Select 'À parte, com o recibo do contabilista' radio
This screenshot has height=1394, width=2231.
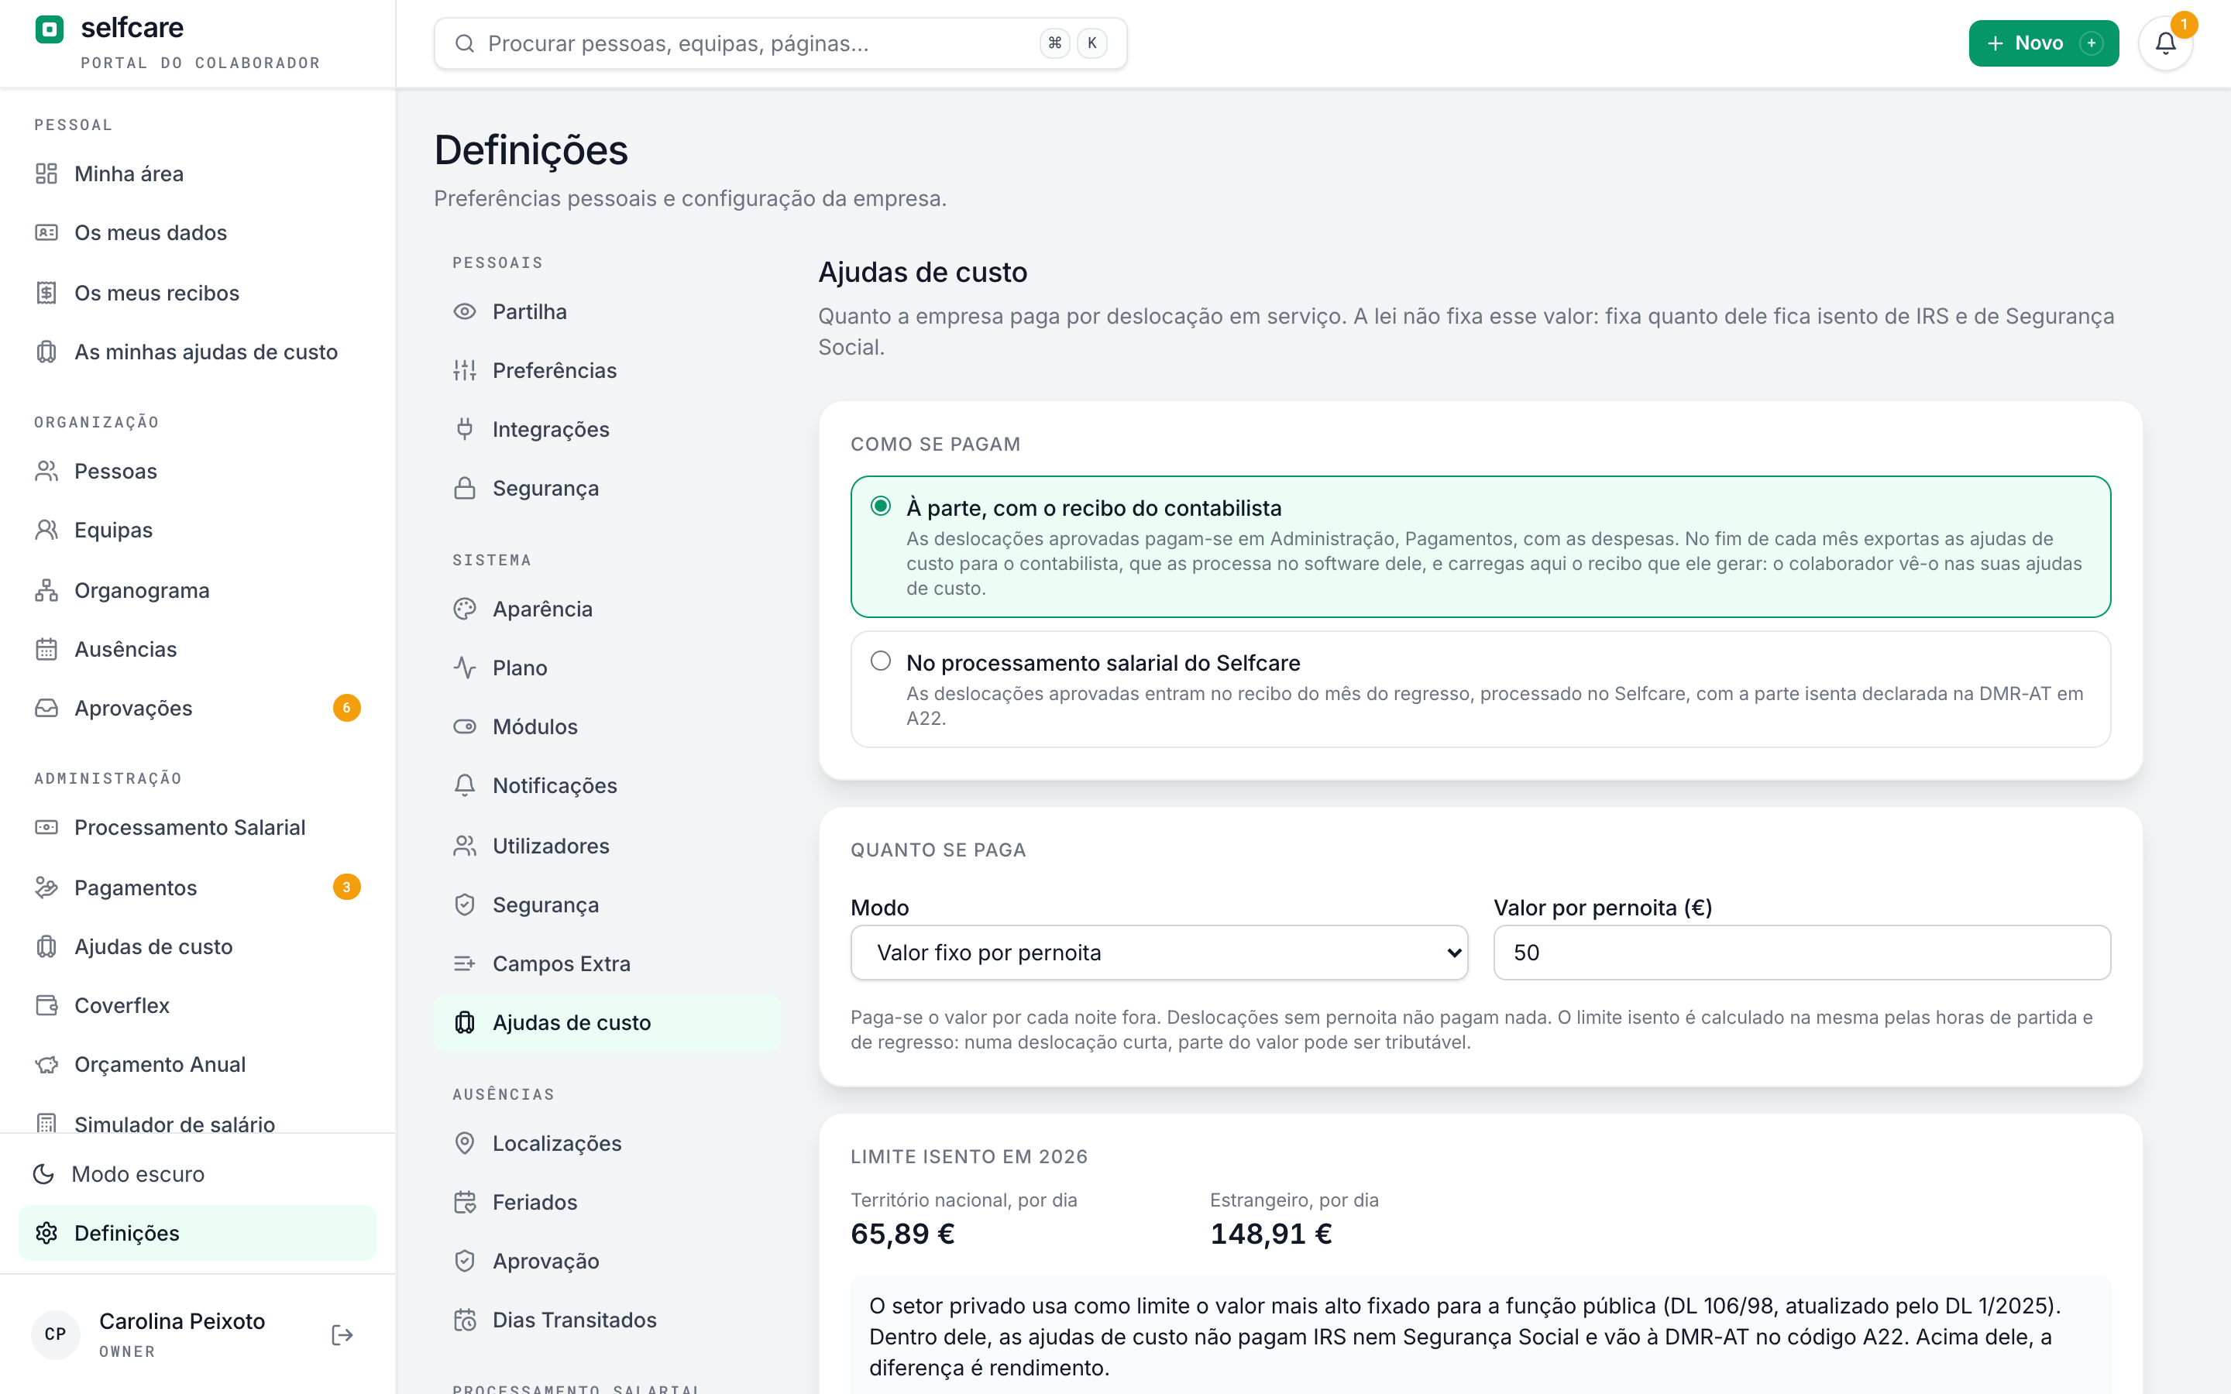tap(881, 506)
